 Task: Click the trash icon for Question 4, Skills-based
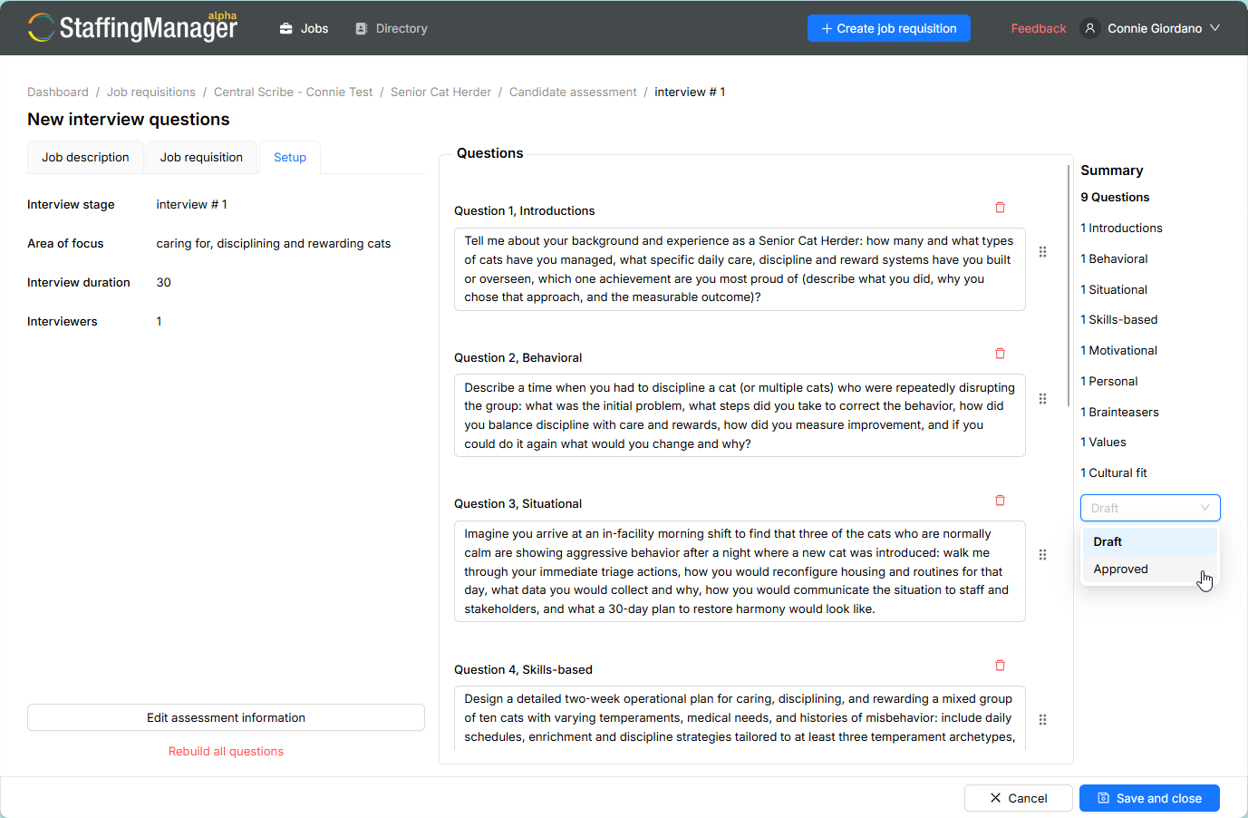[x=1000, y=666]
